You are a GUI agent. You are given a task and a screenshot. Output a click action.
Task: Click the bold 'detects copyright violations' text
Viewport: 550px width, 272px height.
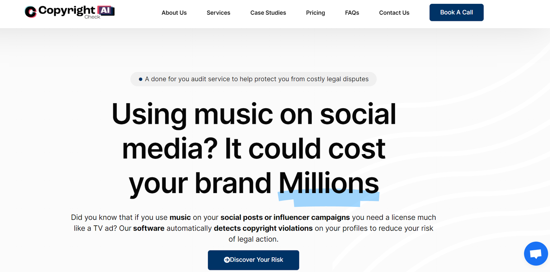click(263, 228)
